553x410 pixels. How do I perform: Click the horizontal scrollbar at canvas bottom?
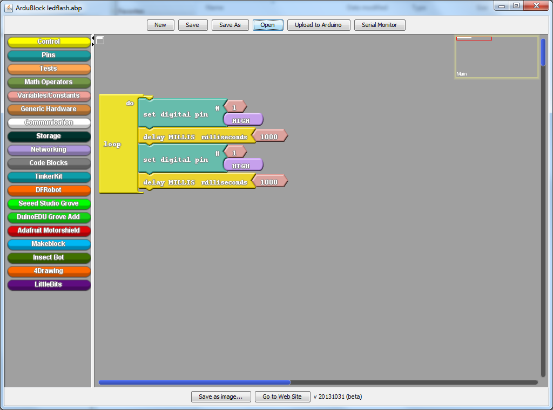pos(194,382)
